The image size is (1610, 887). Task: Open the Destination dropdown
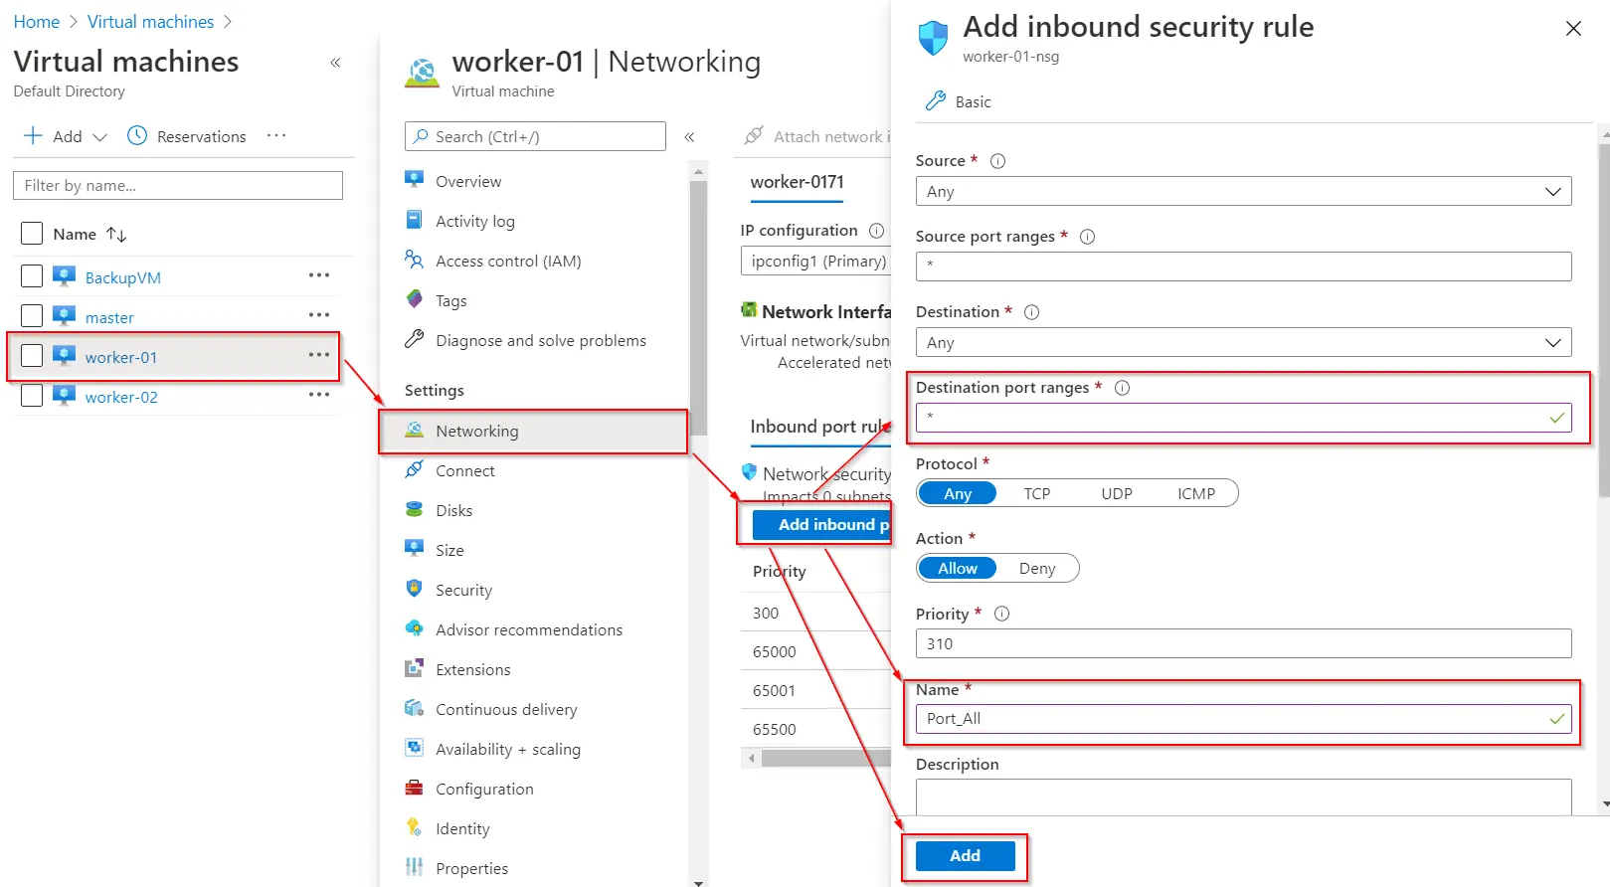click(x=1243, y=343)
